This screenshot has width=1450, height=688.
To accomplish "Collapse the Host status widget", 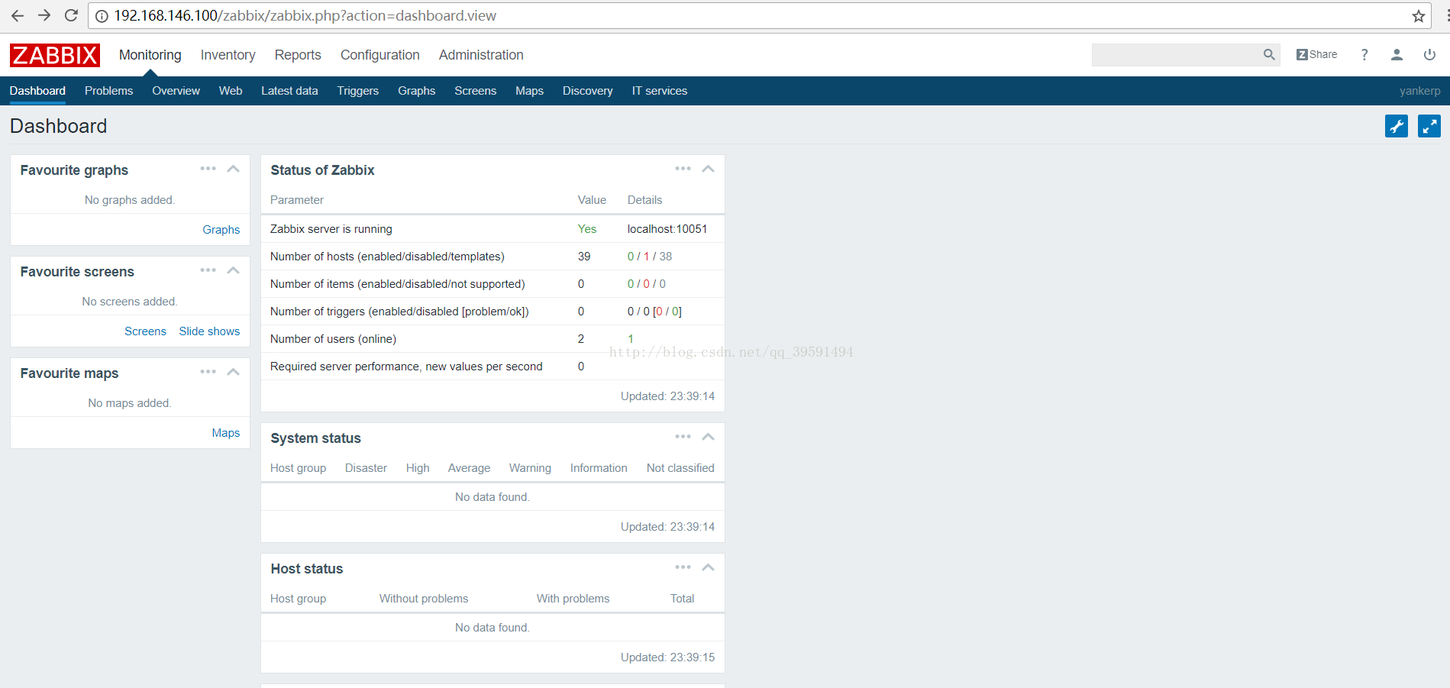I will (x=708, y=567).
